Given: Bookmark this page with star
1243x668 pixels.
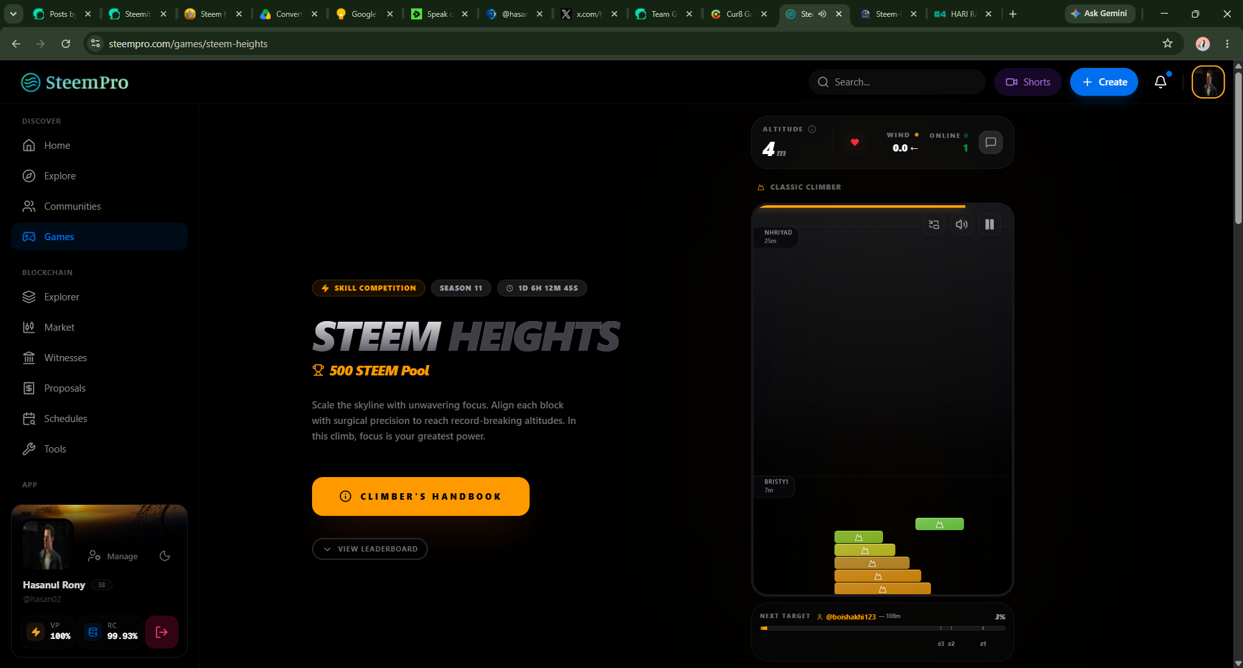Looking at the screenshot, I should pyautogui.click(x=1167, y=43).
